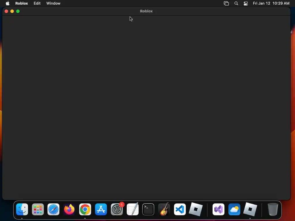The image size is (295, 221).
Task: Open the Trash in the dock
Action: [273, 209]
